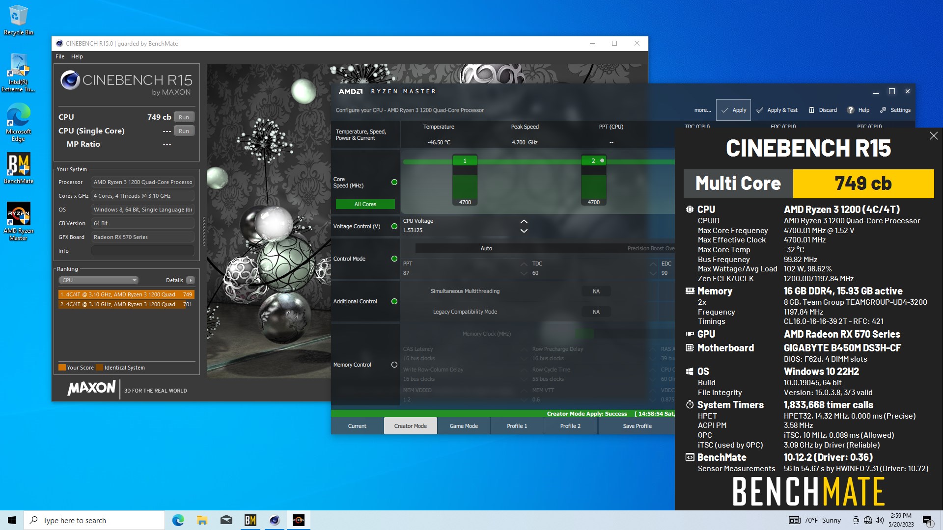Switch to BenchMate in the taskbar
This screenshot has width=943, height=530.
click(x=250, y=520)
